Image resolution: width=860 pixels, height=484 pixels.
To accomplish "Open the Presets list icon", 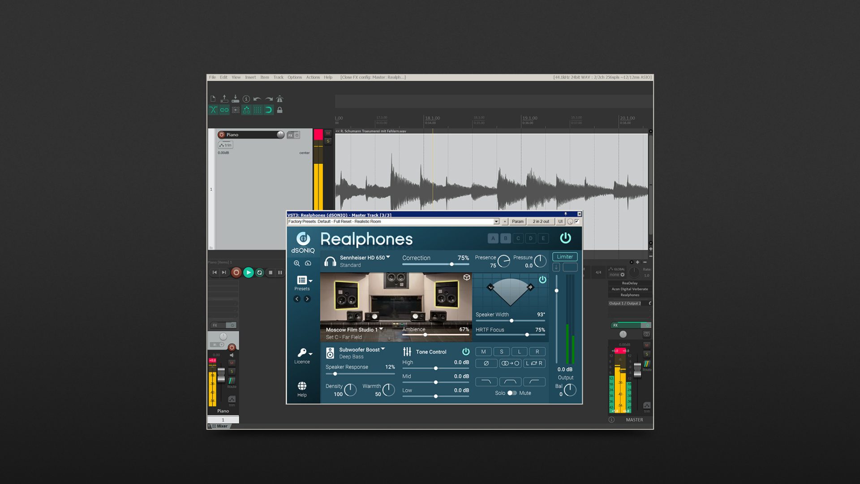I will (302, 281).
